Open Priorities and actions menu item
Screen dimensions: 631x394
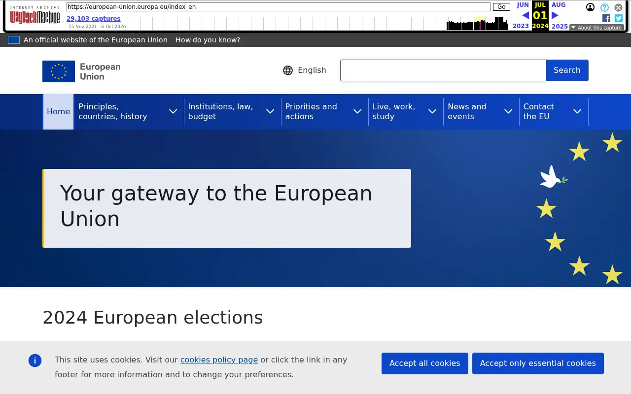click(311, 111)
